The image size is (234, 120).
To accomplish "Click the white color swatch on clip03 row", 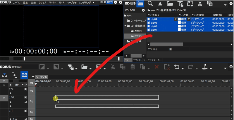I will pos(179,23).
